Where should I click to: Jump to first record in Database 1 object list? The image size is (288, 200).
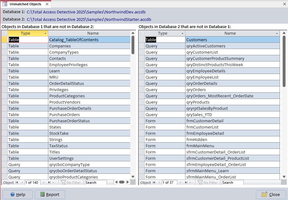tap(17, 183)
